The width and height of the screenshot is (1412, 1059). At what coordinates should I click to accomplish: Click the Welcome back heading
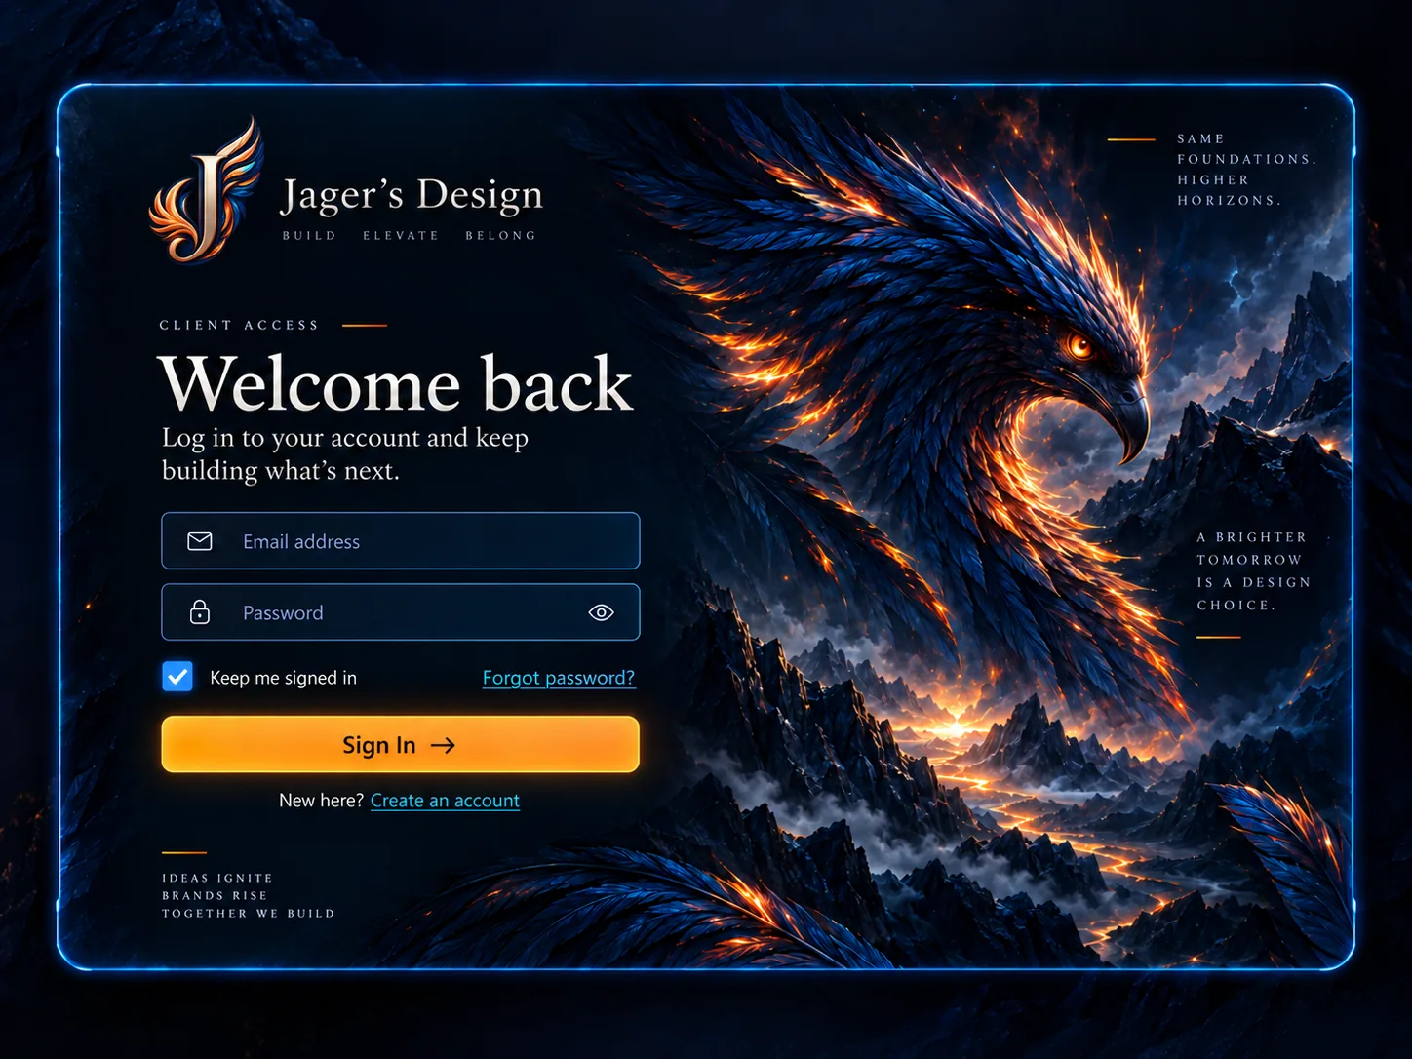396,383
